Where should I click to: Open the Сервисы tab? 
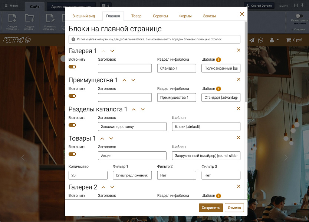[160, 16]
